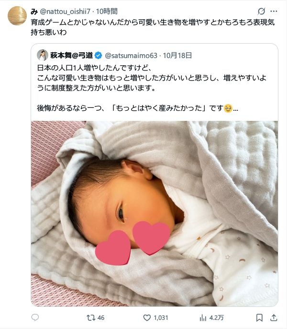Viewport: 287px width, 329px height.
Task: Click the blue verified badge
Action: coord(99,56)
